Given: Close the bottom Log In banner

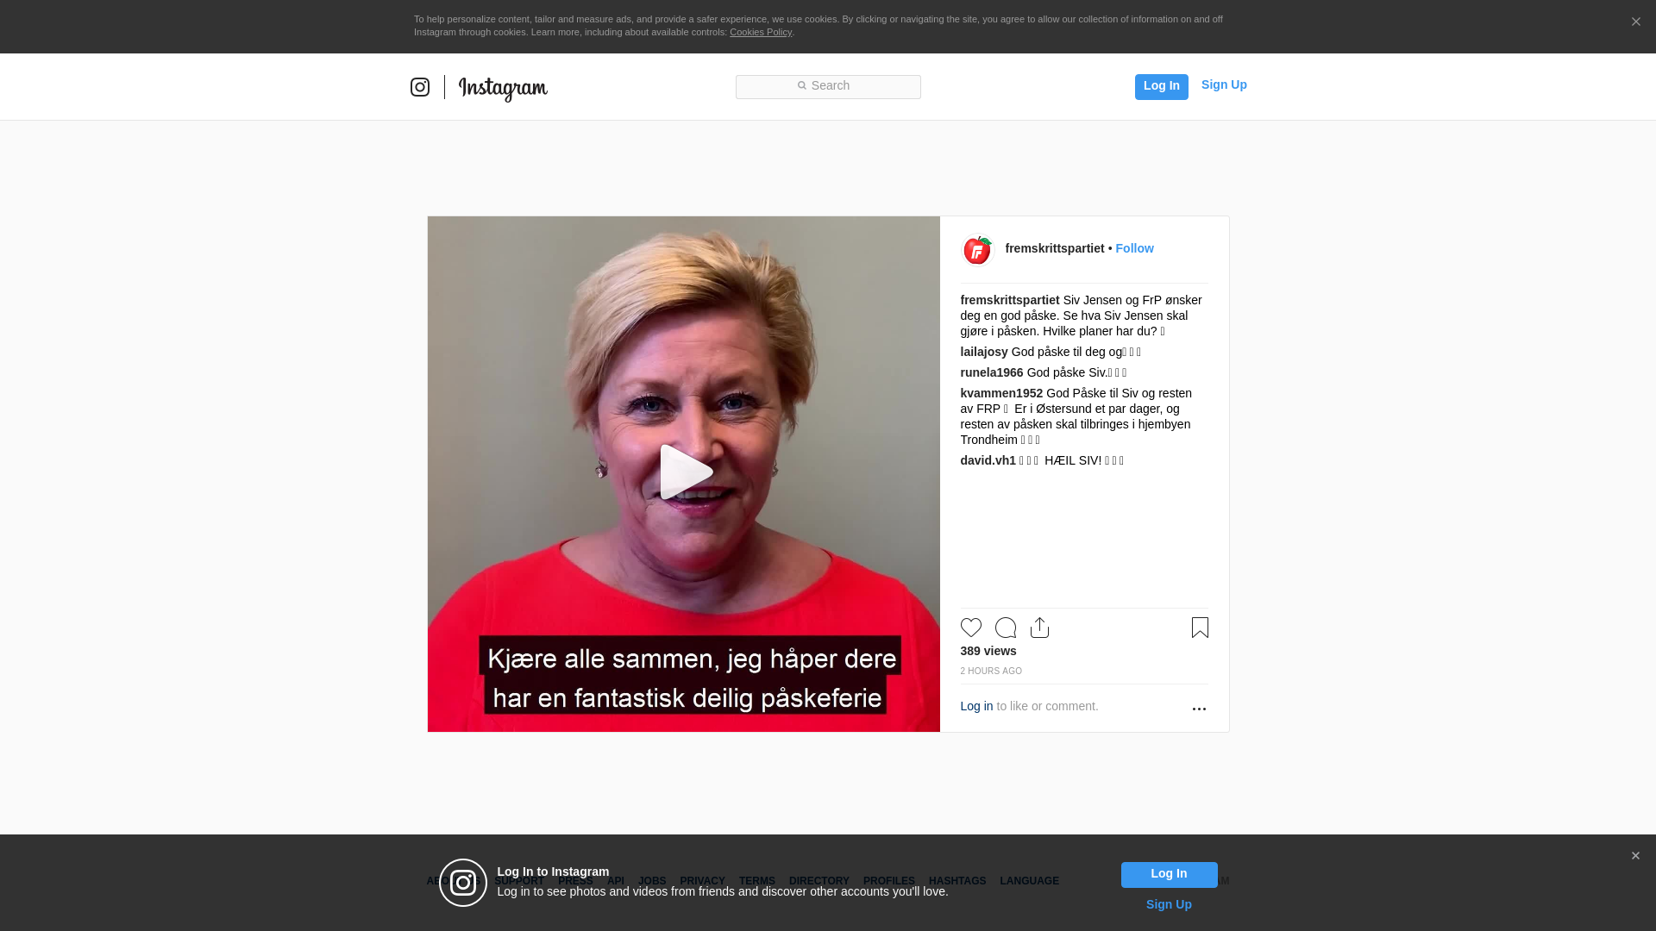Looking at the screenshot, I should pyautogui.click(x=1635, y=856).
